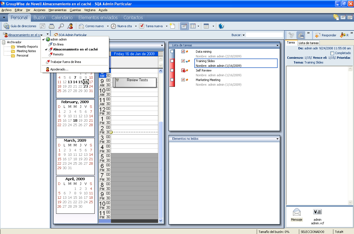
Task: Toggle red task checkmark icon for Data mining
Action: [x=183, y=52]
